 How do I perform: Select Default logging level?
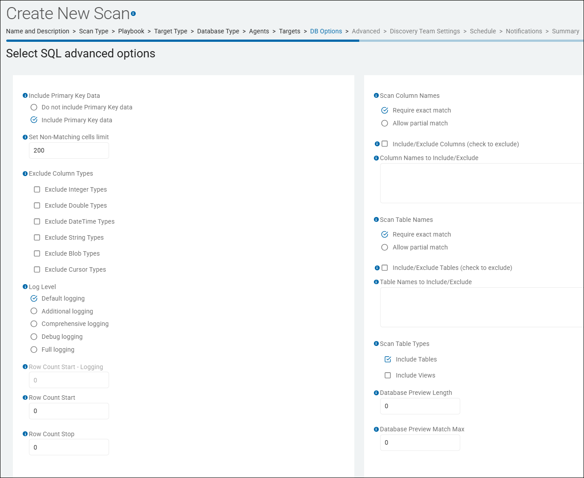pos(34,298)
